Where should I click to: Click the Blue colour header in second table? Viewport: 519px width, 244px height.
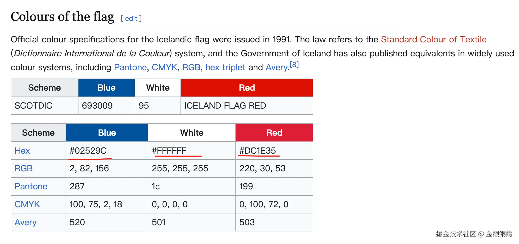107,133
